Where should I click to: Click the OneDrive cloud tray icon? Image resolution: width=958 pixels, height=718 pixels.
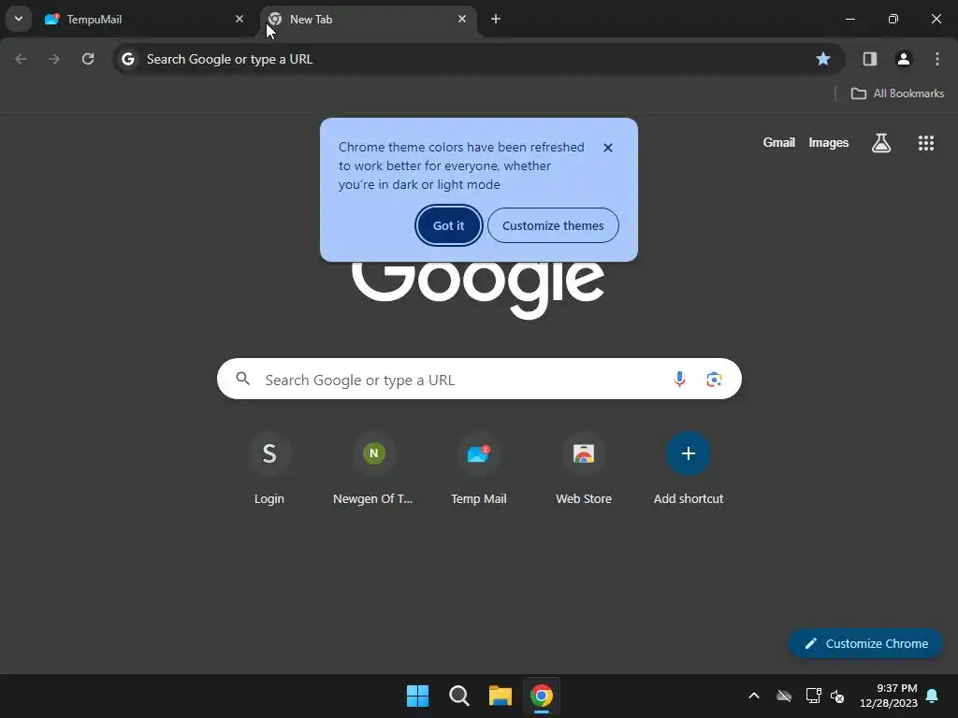[x=784, y=696]
